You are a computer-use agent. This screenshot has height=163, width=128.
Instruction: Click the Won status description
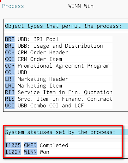45,152
